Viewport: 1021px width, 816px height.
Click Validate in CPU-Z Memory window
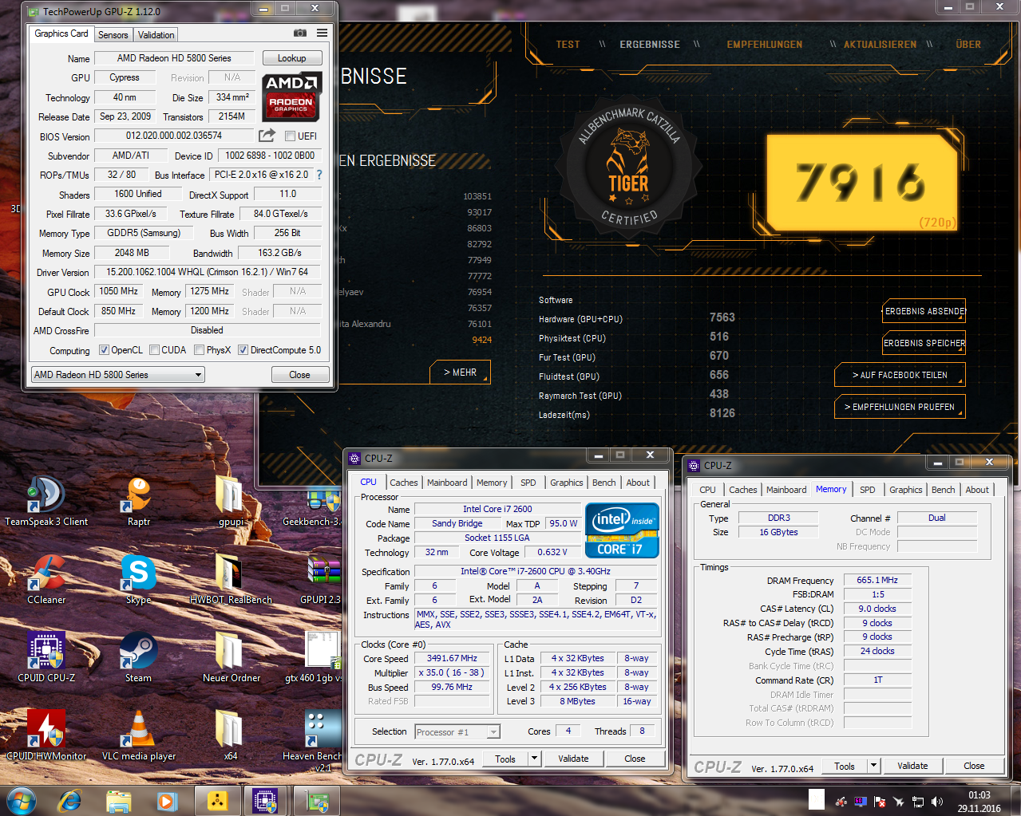coord(912,766)
